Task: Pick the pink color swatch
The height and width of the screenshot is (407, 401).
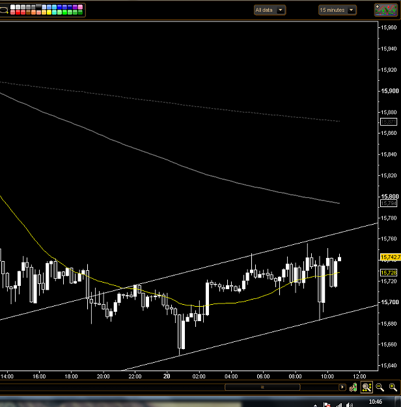Action: point(80,7)
